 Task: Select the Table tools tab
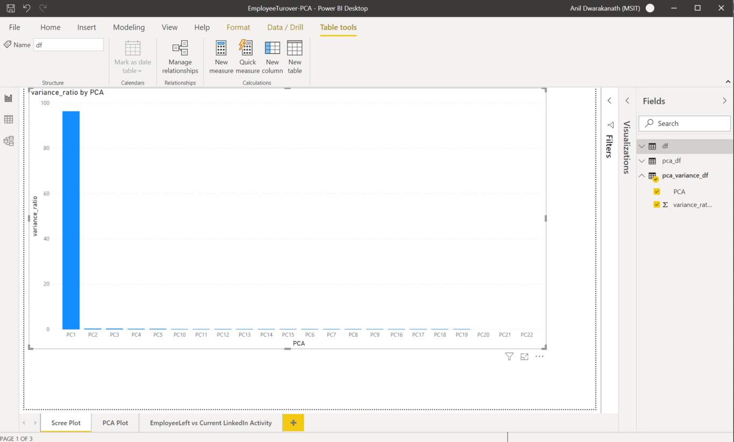339,27
